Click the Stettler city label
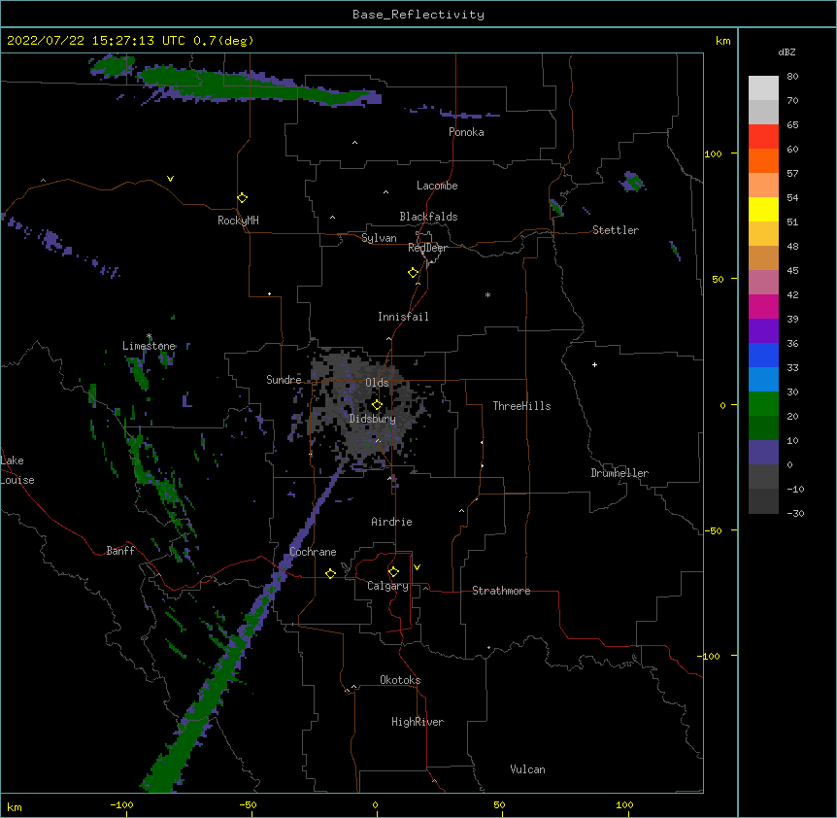Image resolution: width=837 pixels, height=818 pixels. point(616,230)
